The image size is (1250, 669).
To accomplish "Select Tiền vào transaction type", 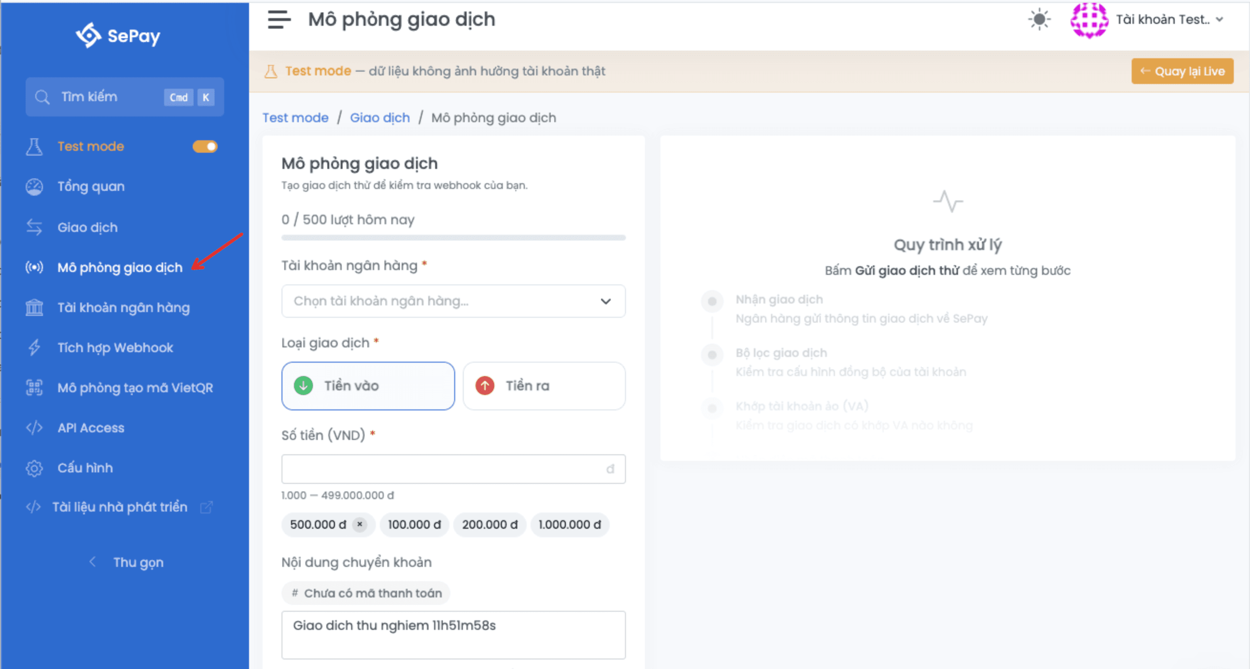I will point(368,386).
